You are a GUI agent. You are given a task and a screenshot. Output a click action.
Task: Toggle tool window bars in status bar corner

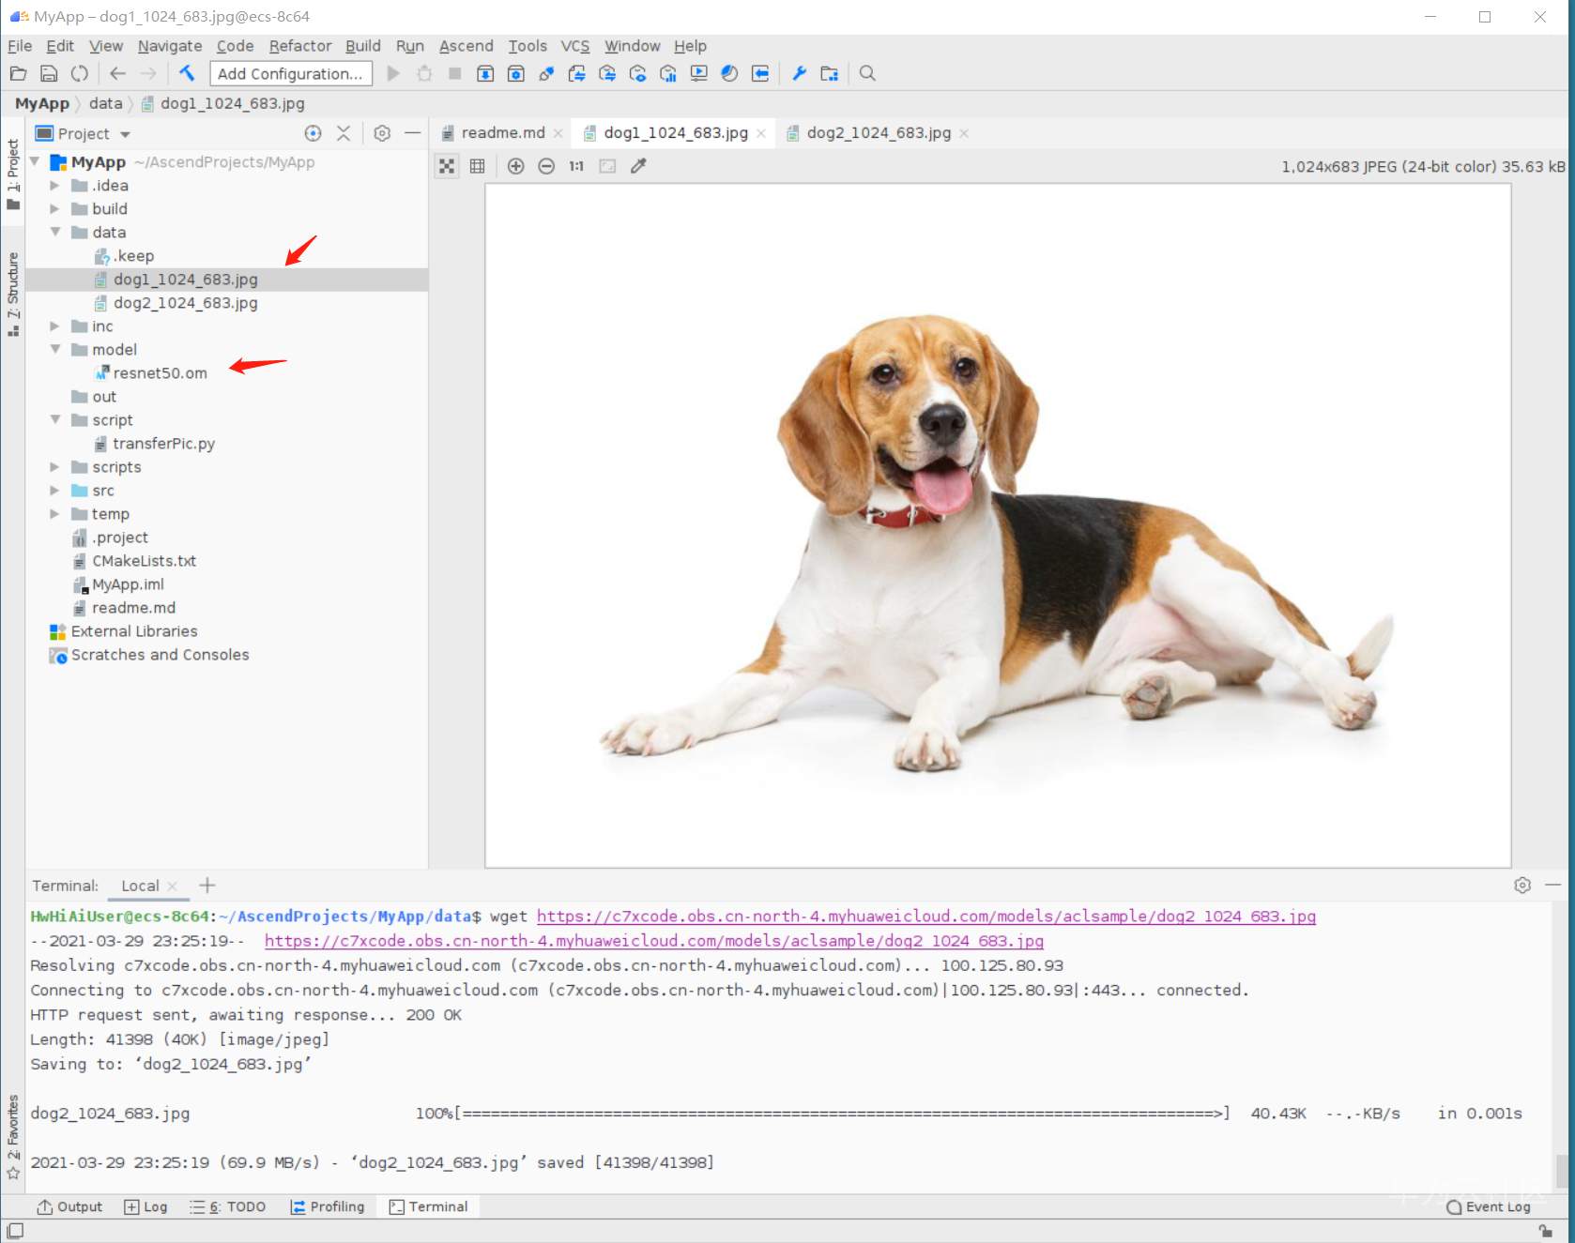[15, 1231]
